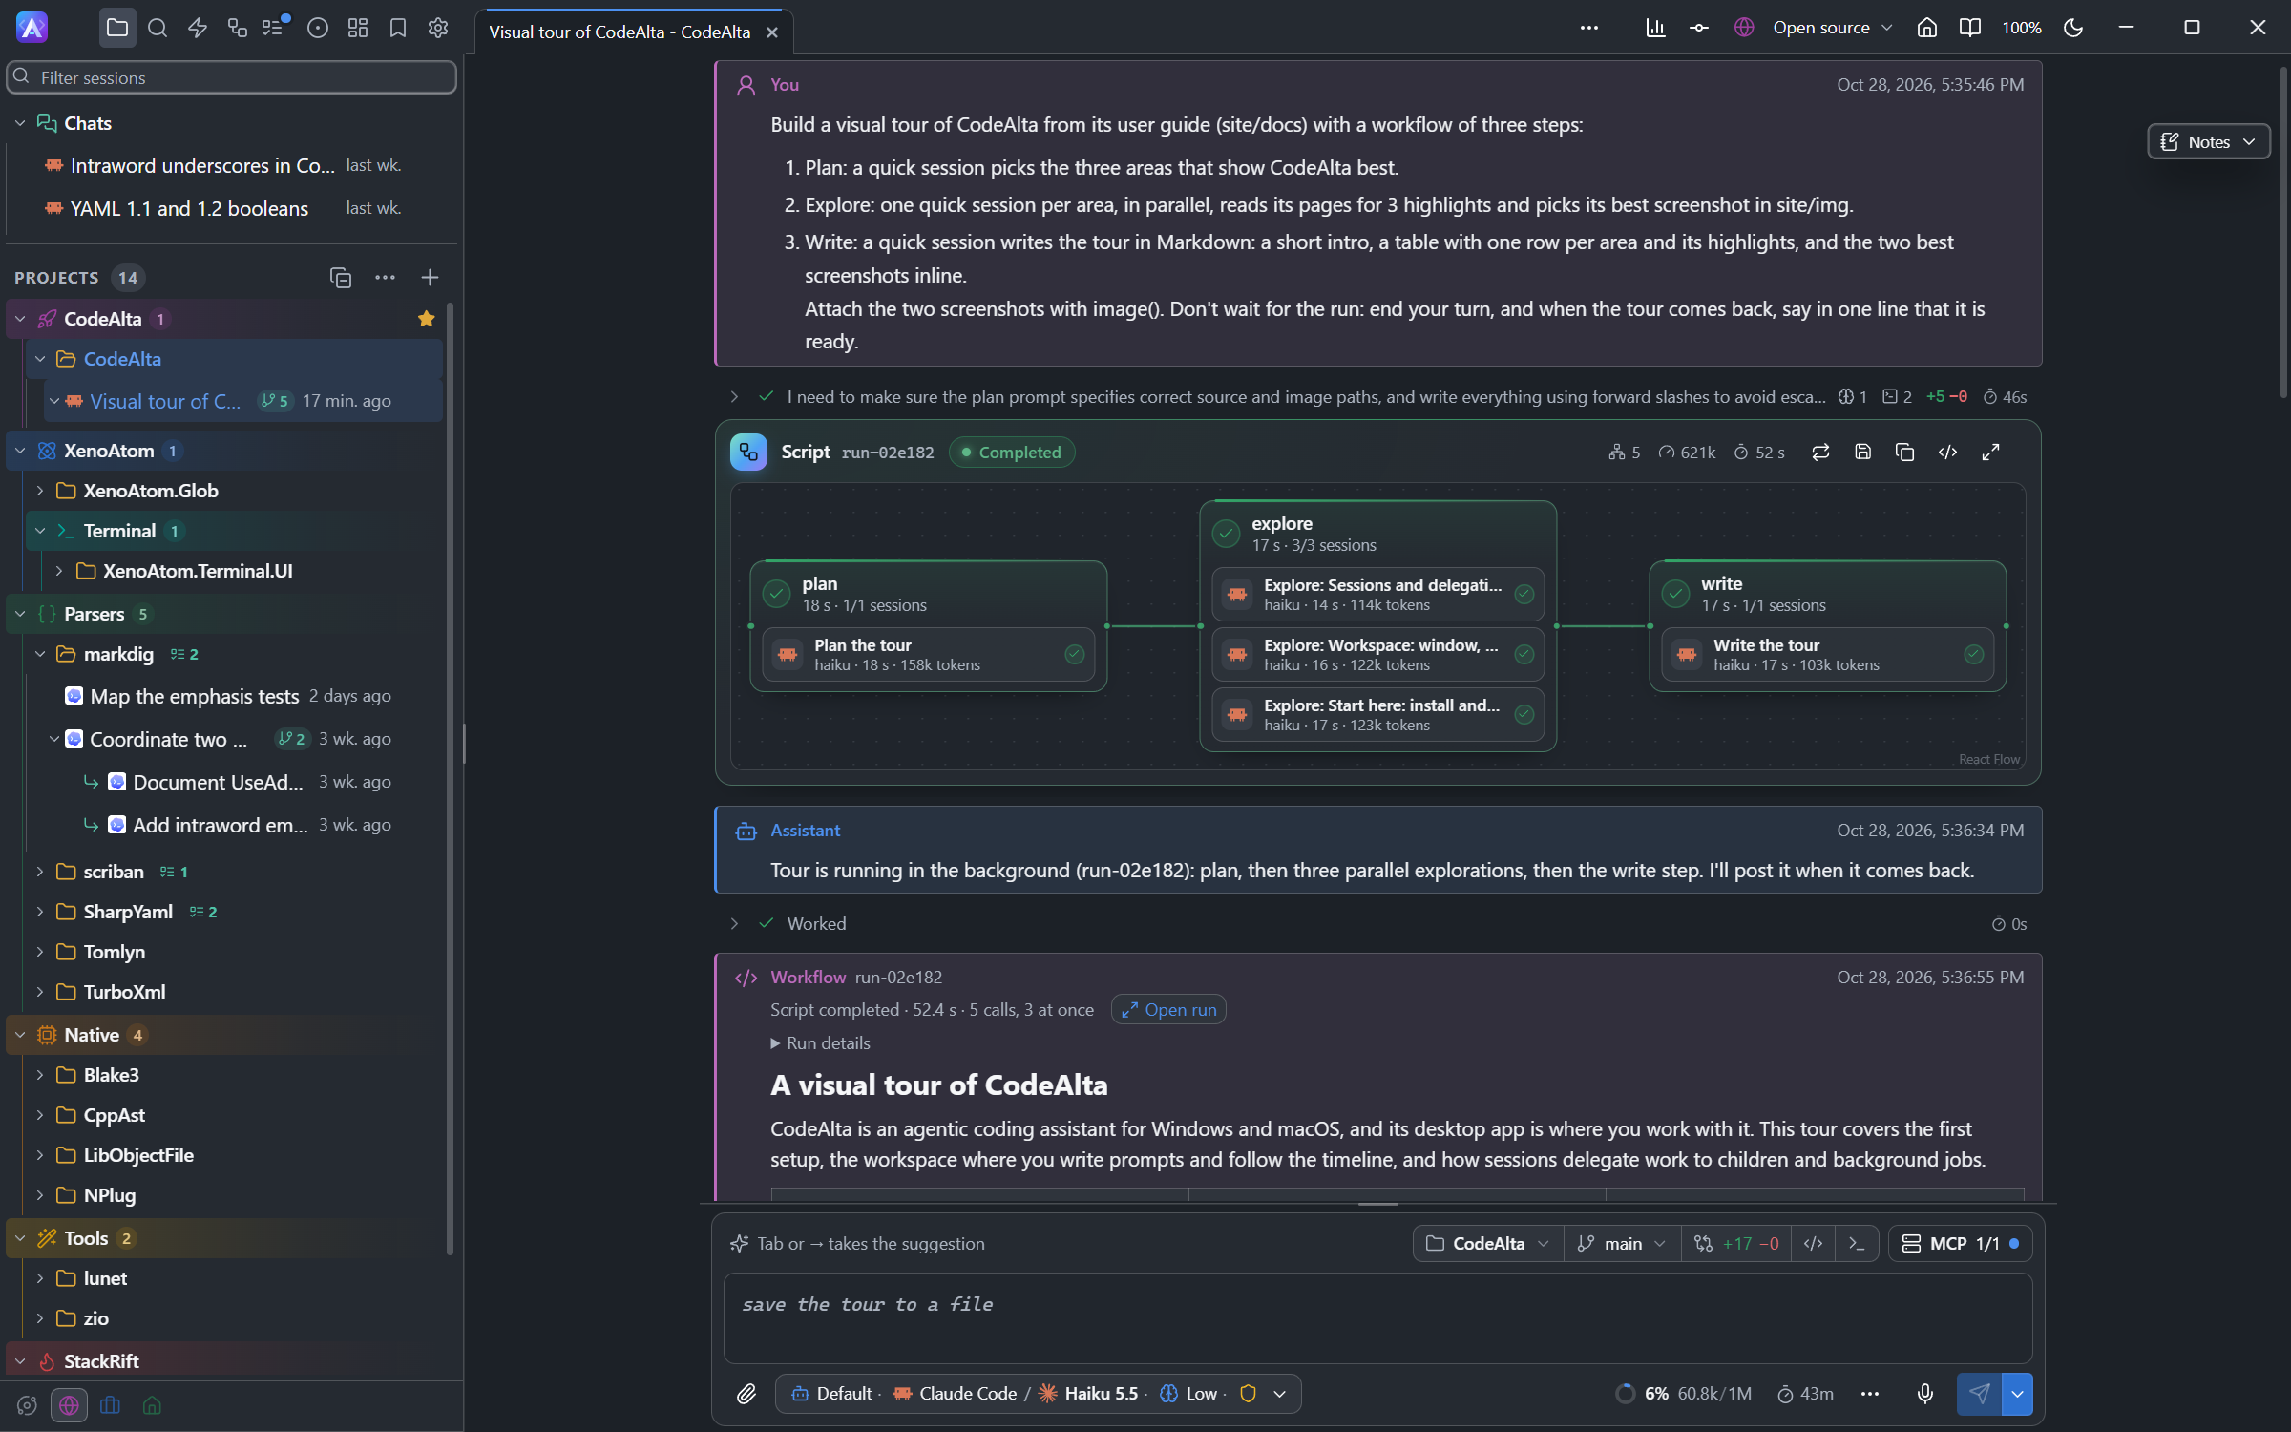View the script source code icon on run card
Image resolution: width=2291 pixels, height=1432 pixels.
pos(1948,452)
